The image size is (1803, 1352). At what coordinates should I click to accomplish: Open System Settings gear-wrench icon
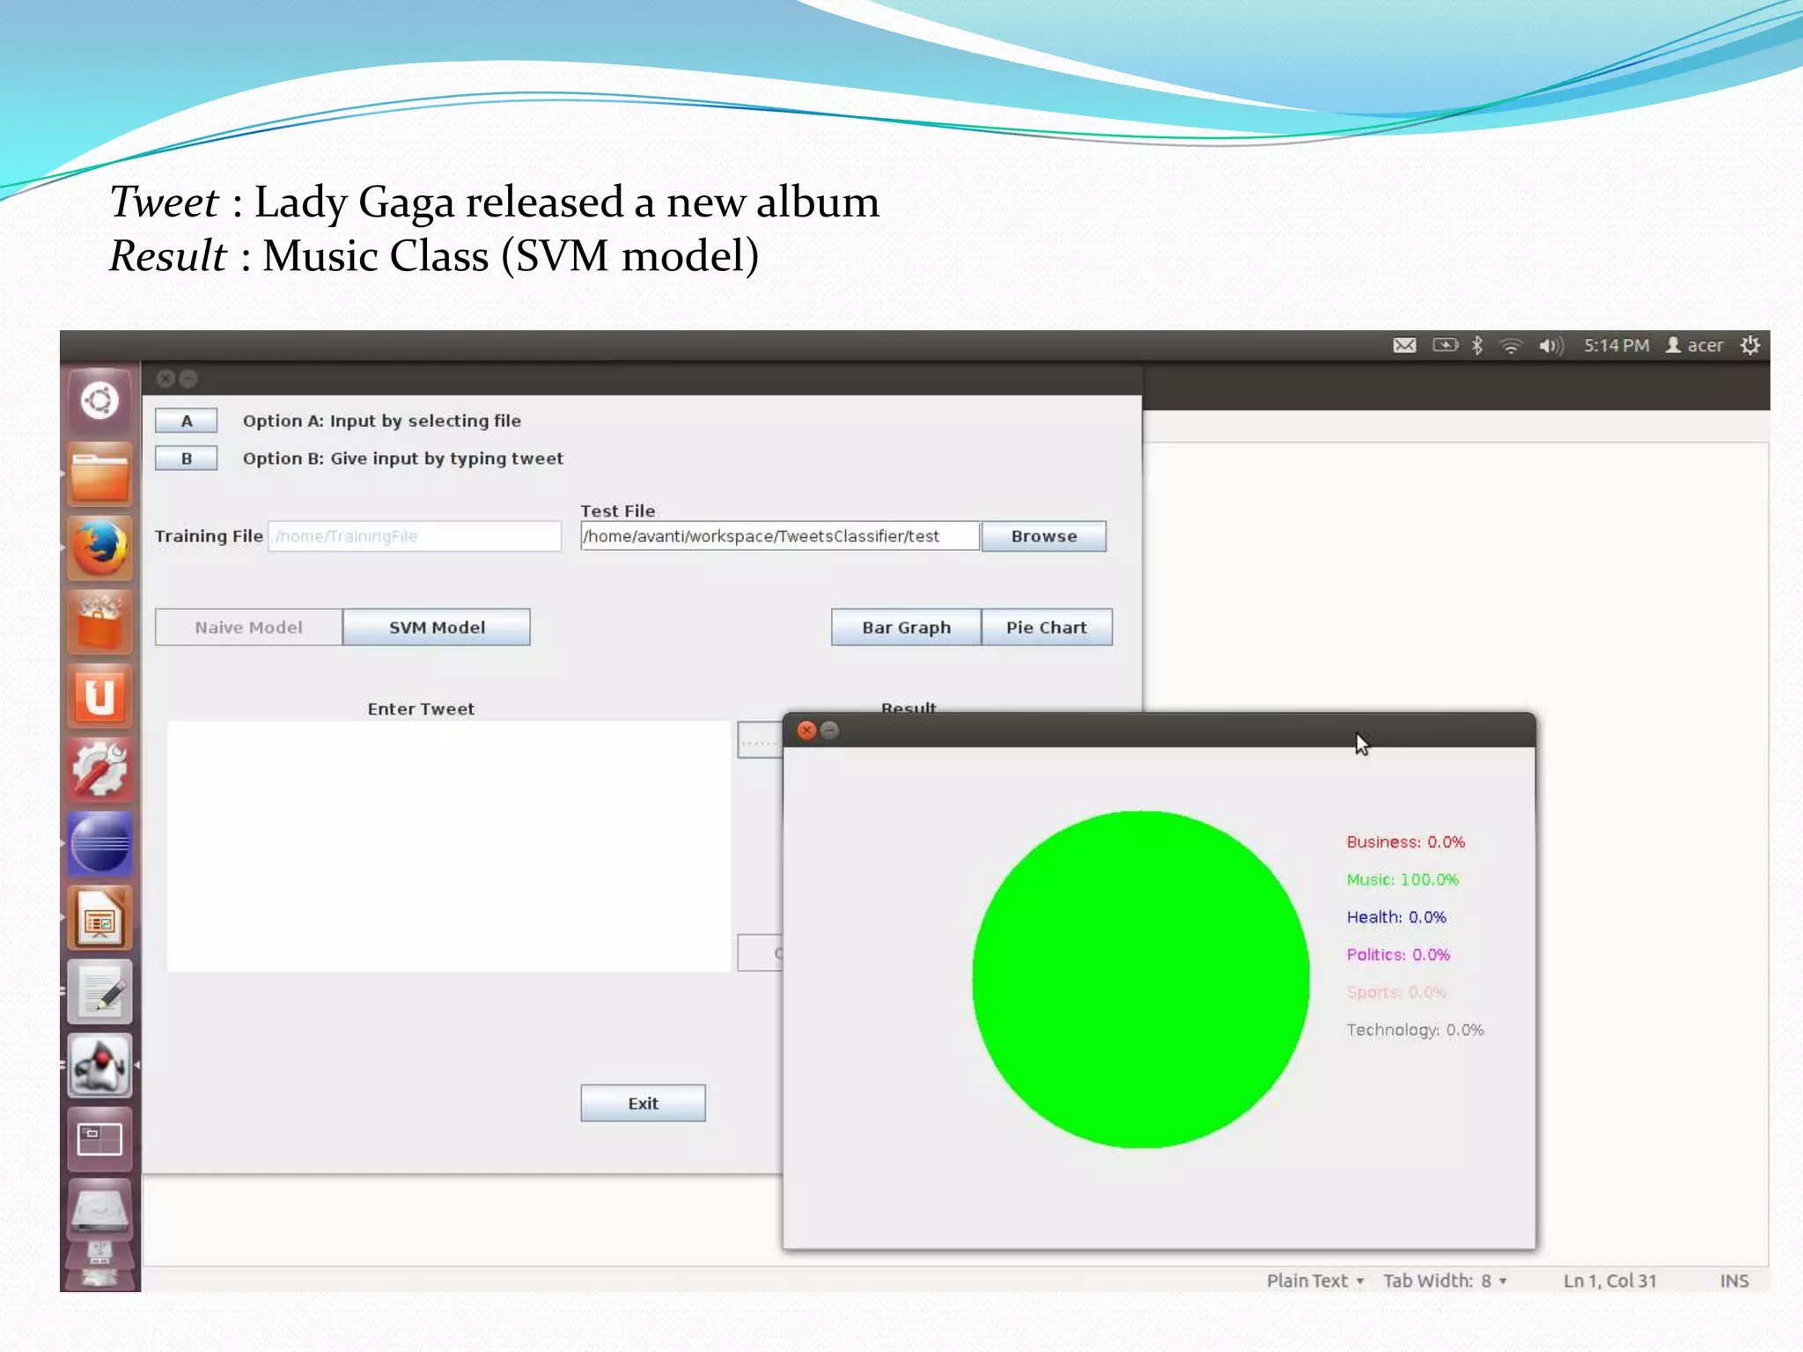99,769
